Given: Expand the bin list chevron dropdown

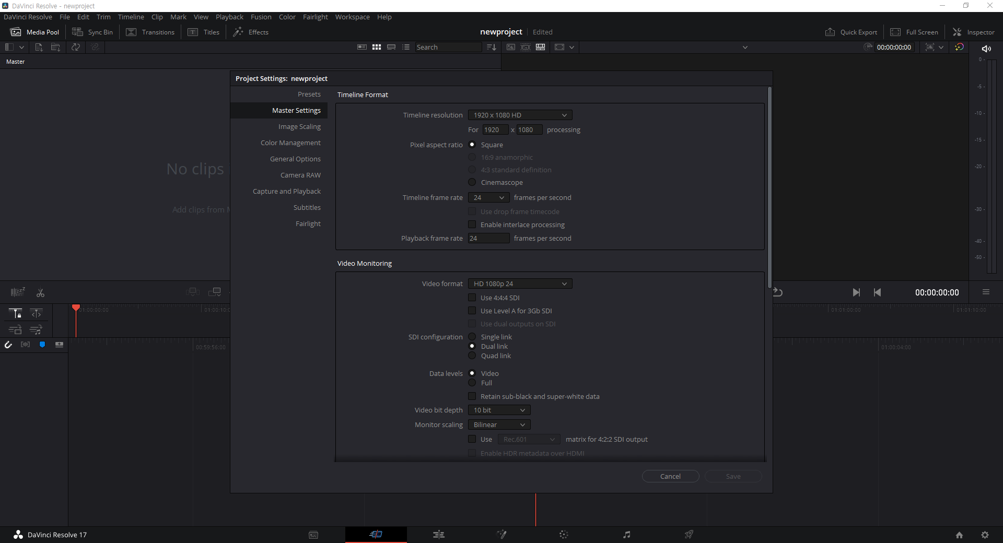Looking at the screenshot, I should tap(21, 47).
